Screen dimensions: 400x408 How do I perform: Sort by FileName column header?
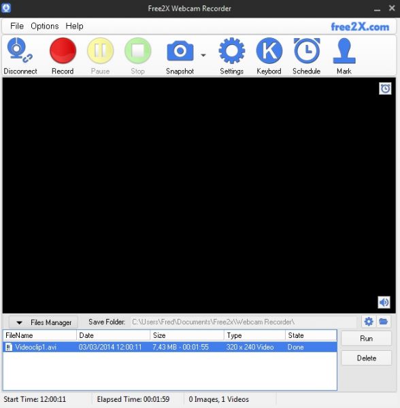point(40,335)
